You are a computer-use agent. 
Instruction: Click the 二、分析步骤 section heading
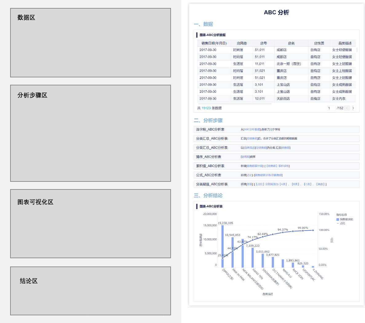click(208, 120)
